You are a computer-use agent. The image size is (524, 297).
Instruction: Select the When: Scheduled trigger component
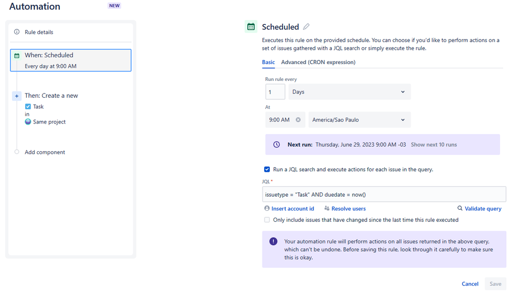(70, 60)
